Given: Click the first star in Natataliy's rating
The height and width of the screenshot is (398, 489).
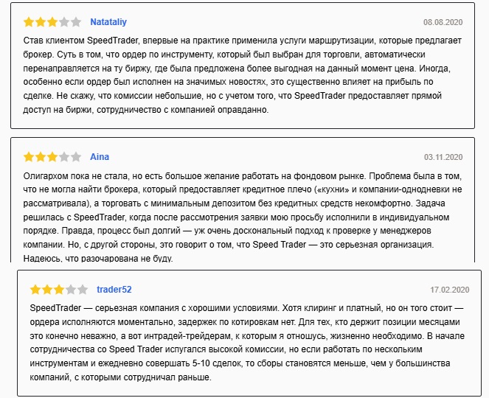Looking at the screenshot, I should tap(29, 22).
